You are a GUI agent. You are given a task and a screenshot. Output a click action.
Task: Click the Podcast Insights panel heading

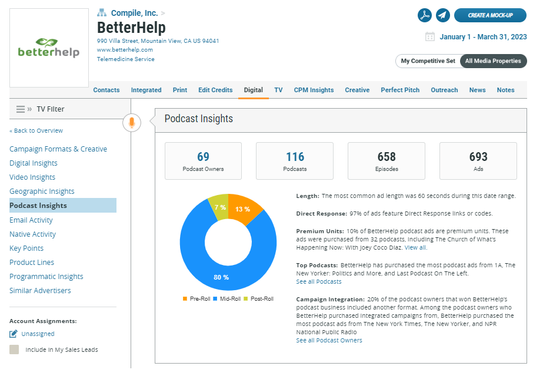(198, 119)
